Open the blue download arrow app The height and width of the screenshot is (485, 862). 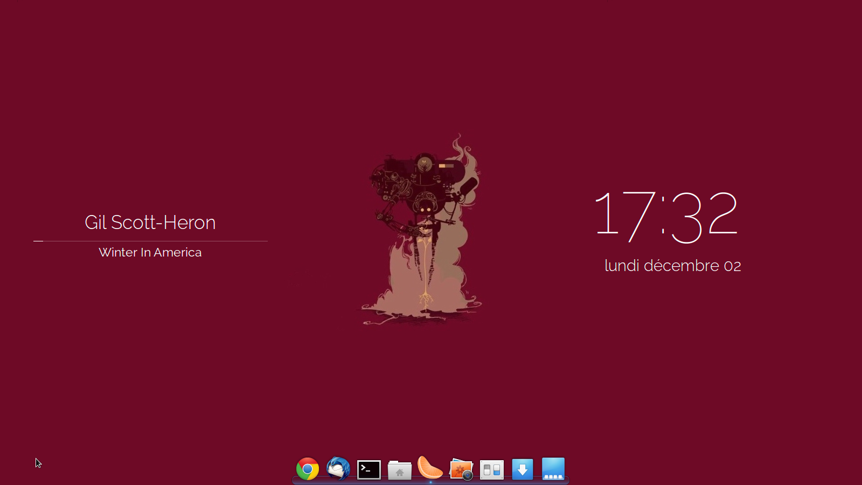[523, 469]
